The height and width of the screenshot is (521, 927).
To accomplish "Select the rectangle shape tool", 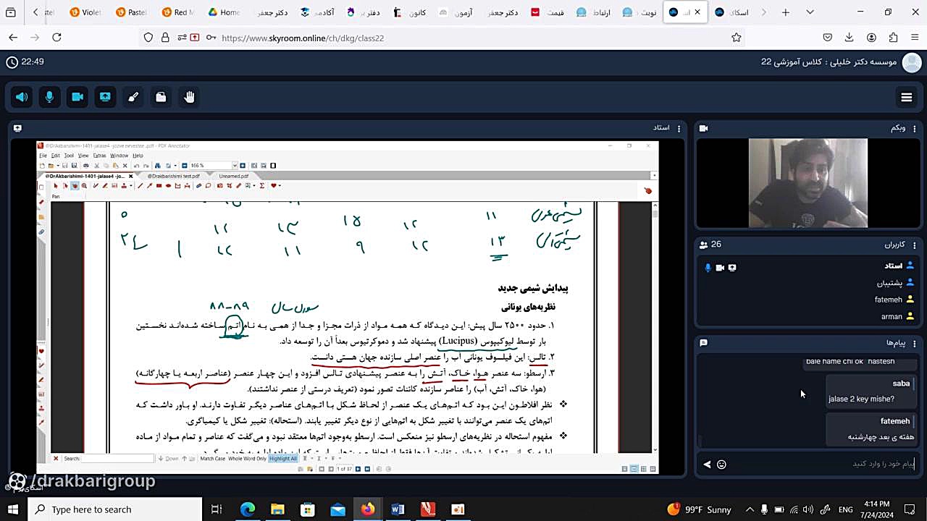I will click(x=159, y=185).
